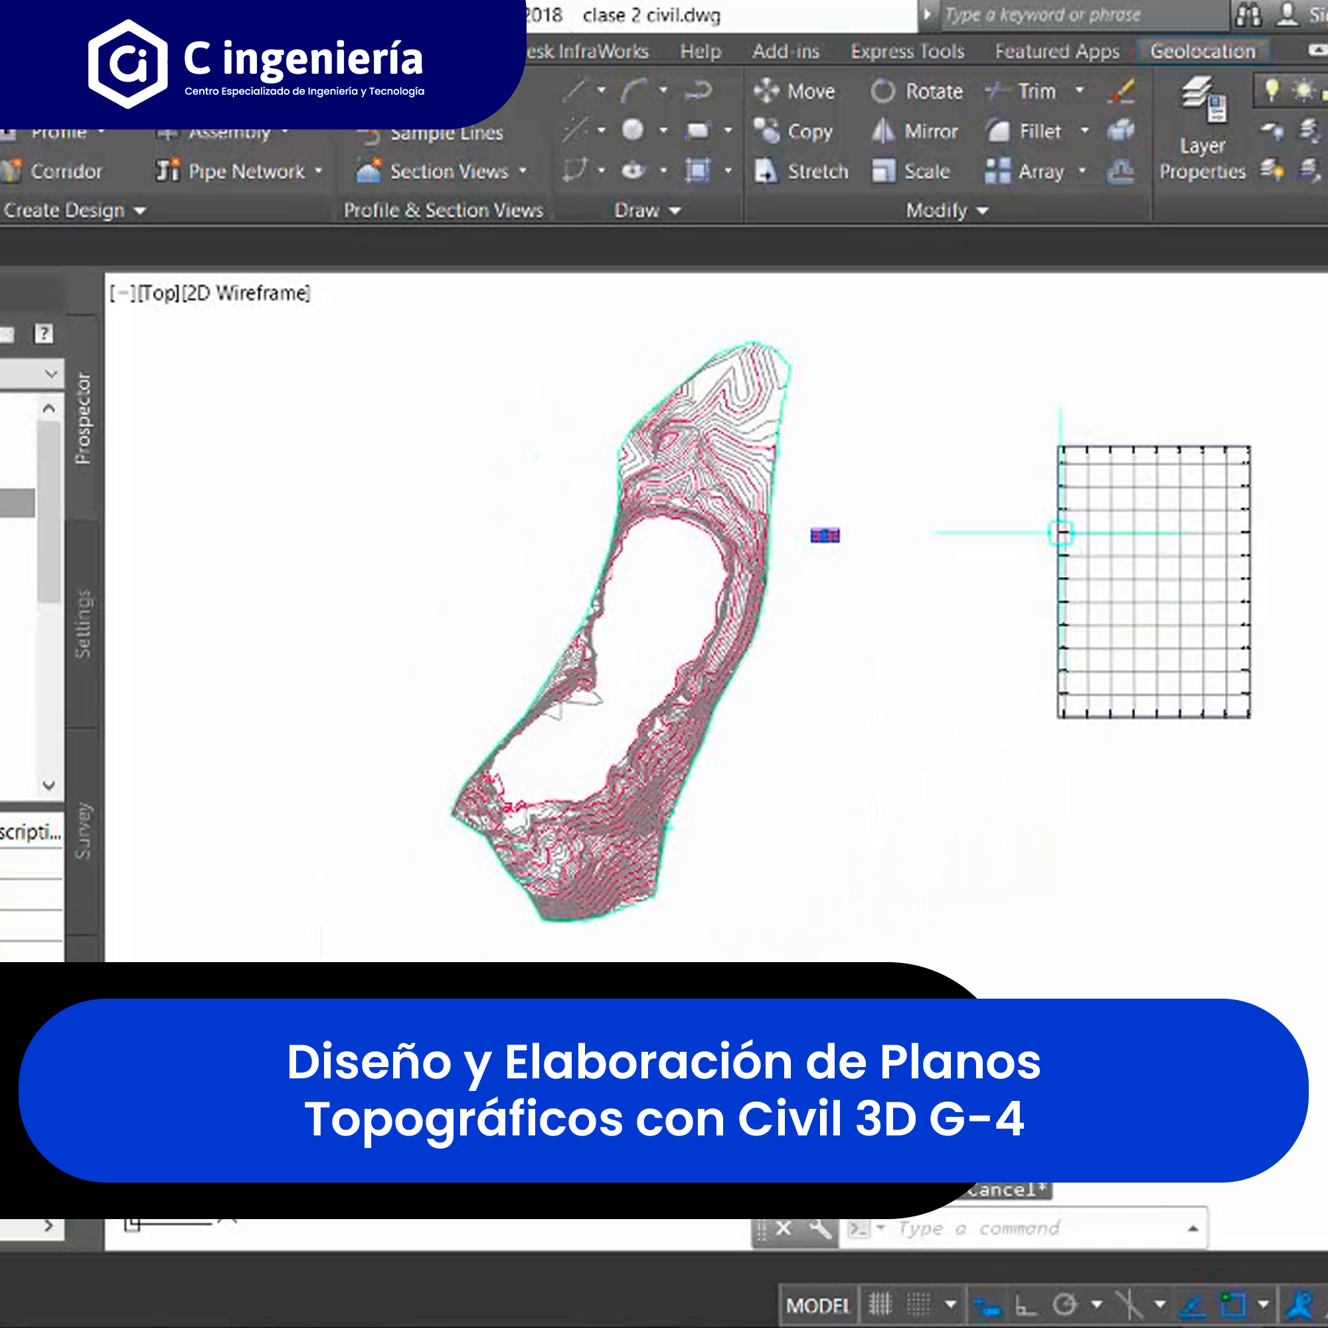Expand command history arrow in command line
Viewport: 1328px width, 1328px height.
click(x=1193, y=1228)
